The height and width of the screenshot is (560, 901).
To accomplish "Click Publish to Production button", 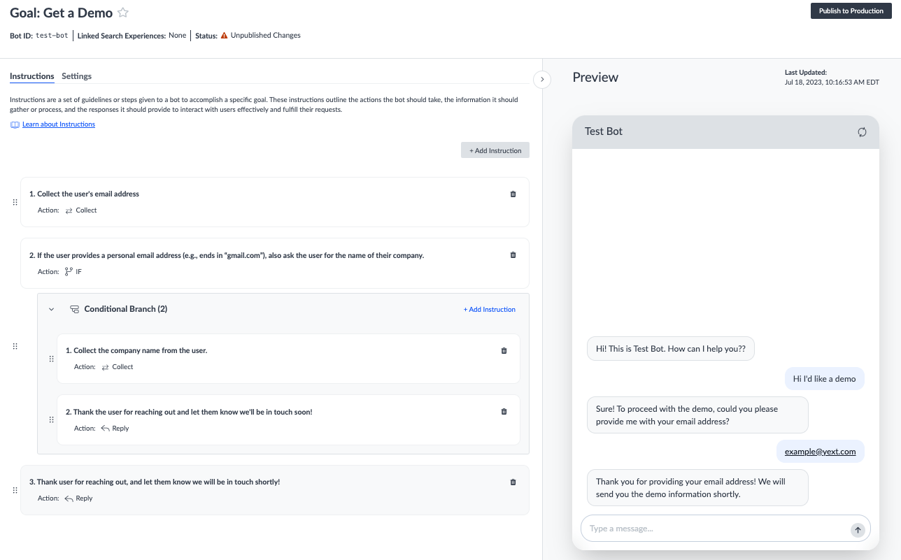I will point(851,11).
